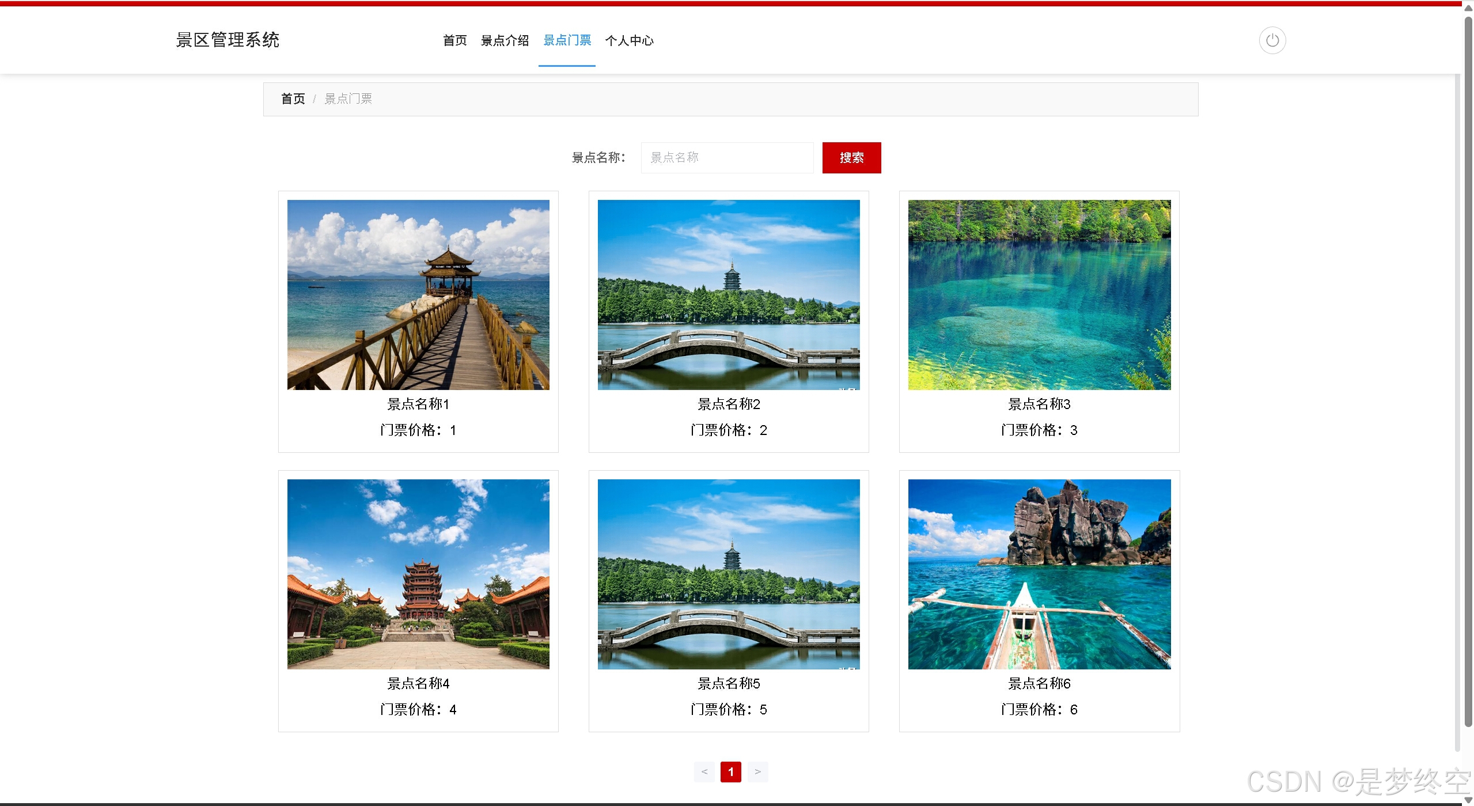Open the 景点名称4 red tower image

pos(418,574)
